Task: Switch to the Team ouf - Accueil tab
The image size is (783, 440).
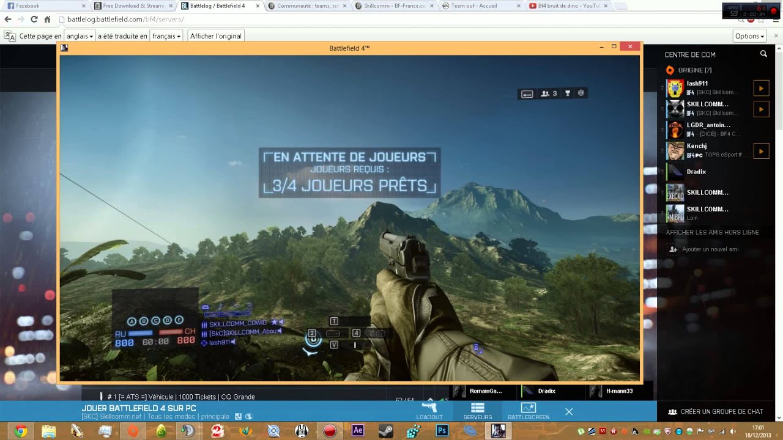Action: [x=481, y=6]
